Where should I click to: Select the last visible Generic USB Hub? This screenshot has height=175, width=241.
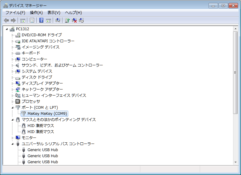(x=42, y=162)
